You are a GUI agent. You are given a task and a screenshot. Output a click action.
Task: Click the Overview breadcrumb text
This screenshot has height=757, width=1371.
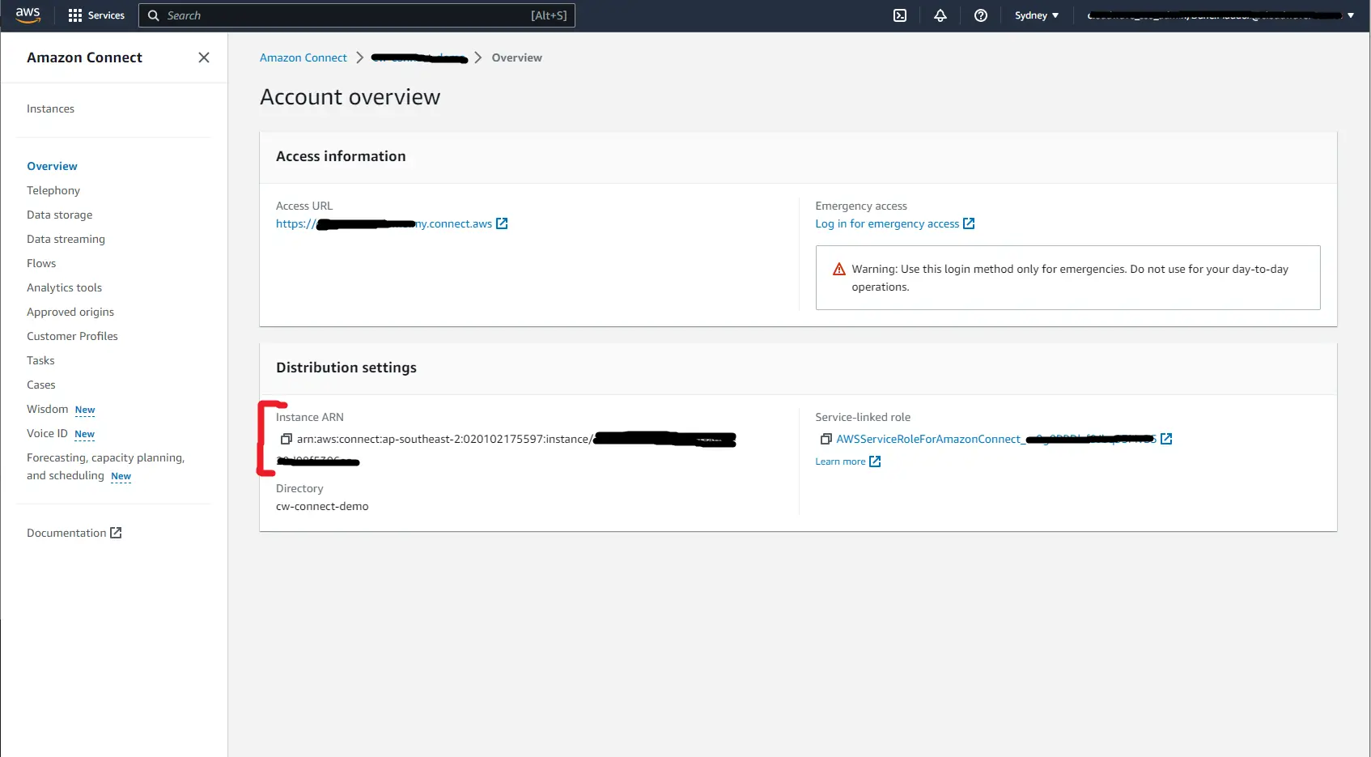click(x=516, y=57)
